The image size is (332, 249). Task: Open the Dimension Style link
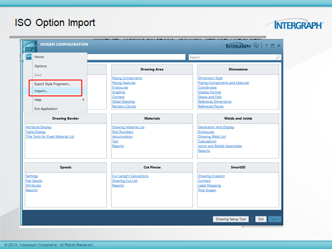(210, 78)
